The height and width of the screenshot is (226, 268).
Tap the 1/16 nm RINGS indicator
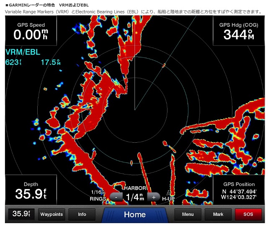point(99,195)
